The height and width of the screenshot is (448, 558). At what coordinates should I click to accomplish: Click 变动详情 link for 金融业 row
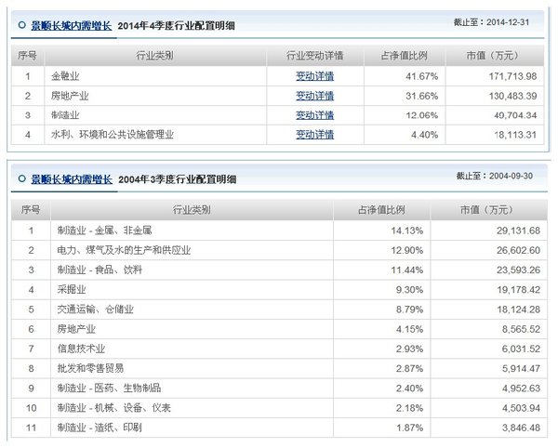point(314,76)
